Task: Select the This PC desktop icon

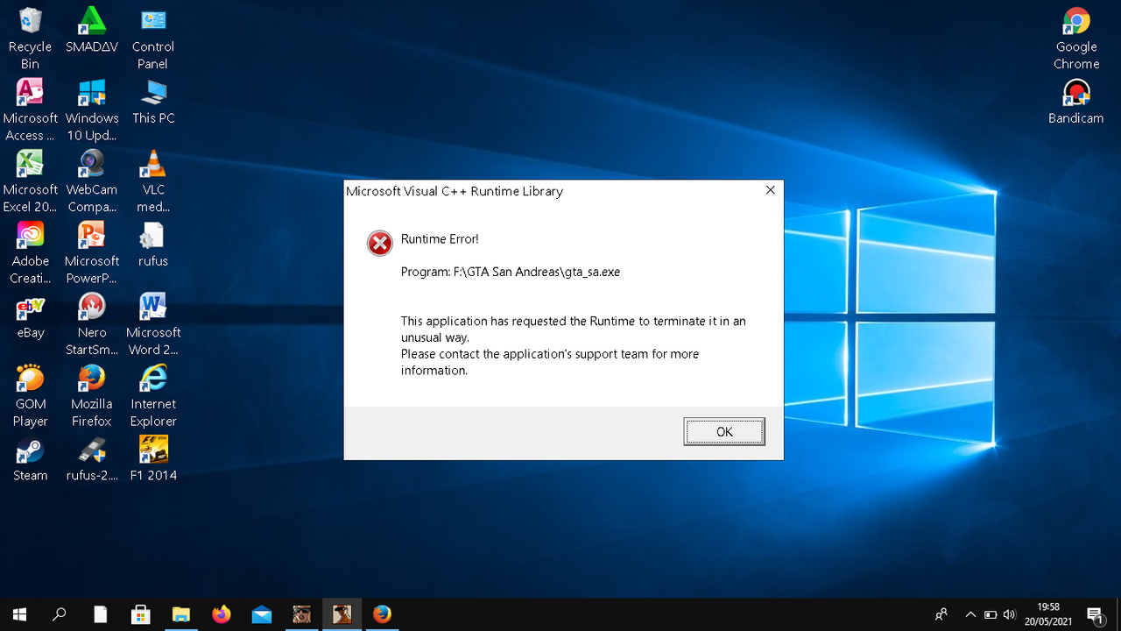Action: 153,103
